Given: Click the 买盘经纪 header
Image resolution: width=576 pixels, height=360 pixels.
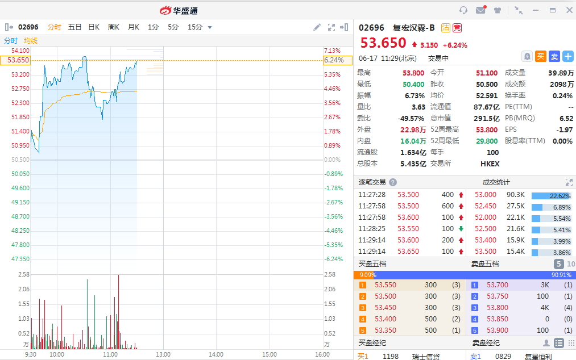Looking at the screenshot, I should pos(372,343).
